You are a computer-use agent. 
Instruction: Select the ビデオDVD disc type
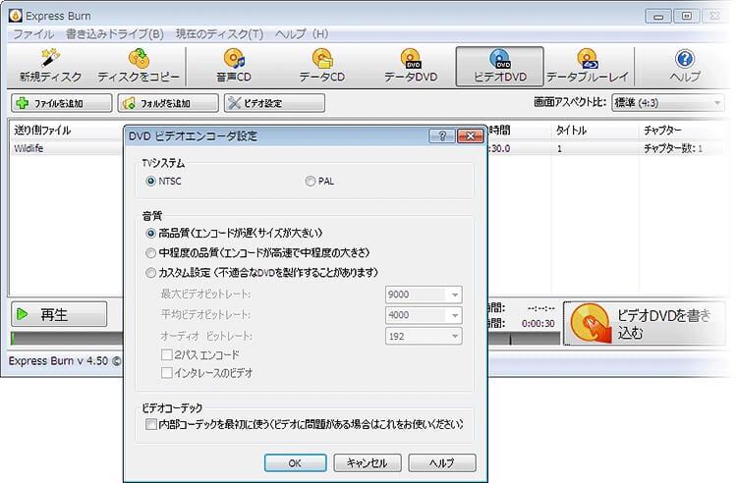499,66
